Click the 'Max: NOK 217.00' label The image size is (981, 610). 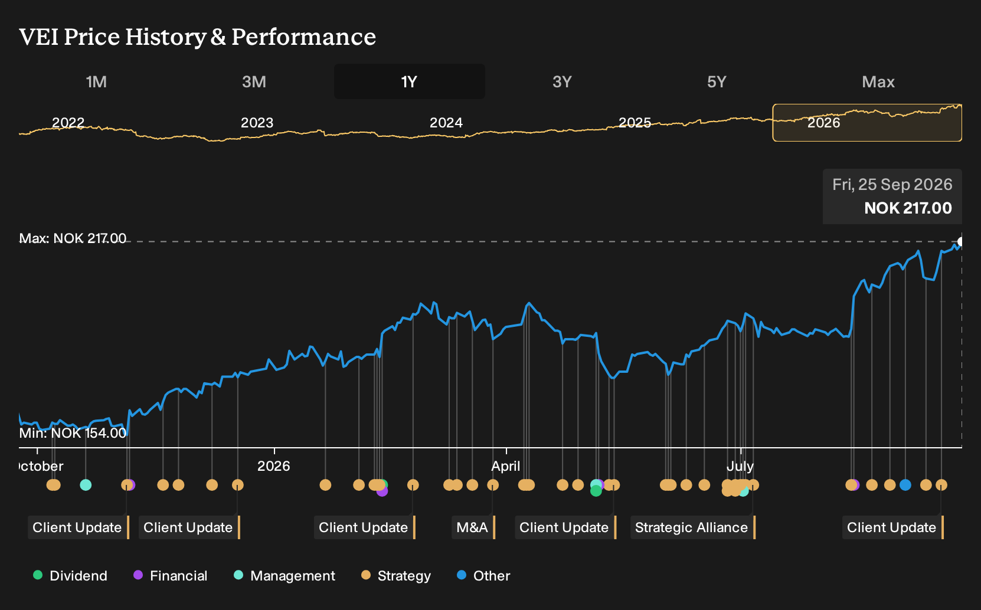[73, 238]
